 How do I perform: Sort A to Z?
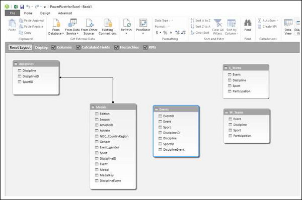pyautogui.click(x=200, y=21)
